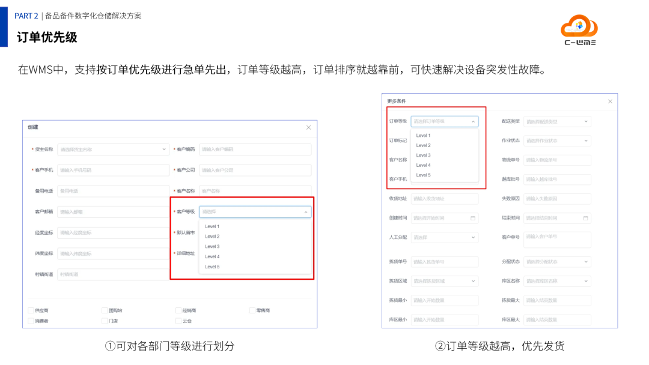Choose Level 1 in 客户等级 list
Image resolution: width=649 pixels, height=365 pixels.
tap(255, 226)
